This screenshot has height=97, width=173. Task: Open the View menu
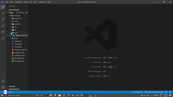point(26,2)
